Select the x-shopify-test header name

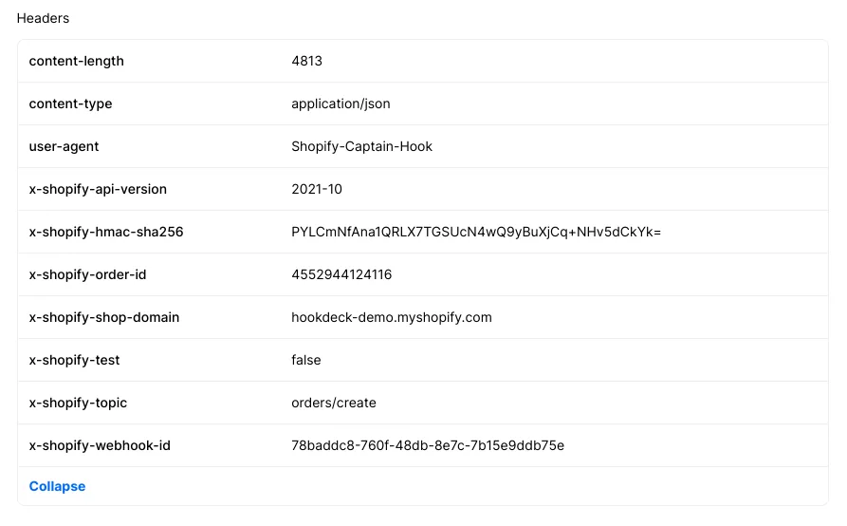pos(75,360)
